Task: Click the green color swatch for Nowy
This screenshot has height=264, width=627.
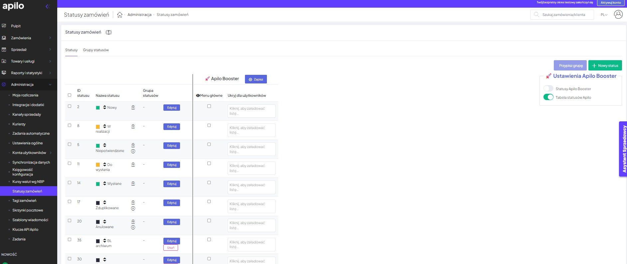Action: tap(98, 108)
